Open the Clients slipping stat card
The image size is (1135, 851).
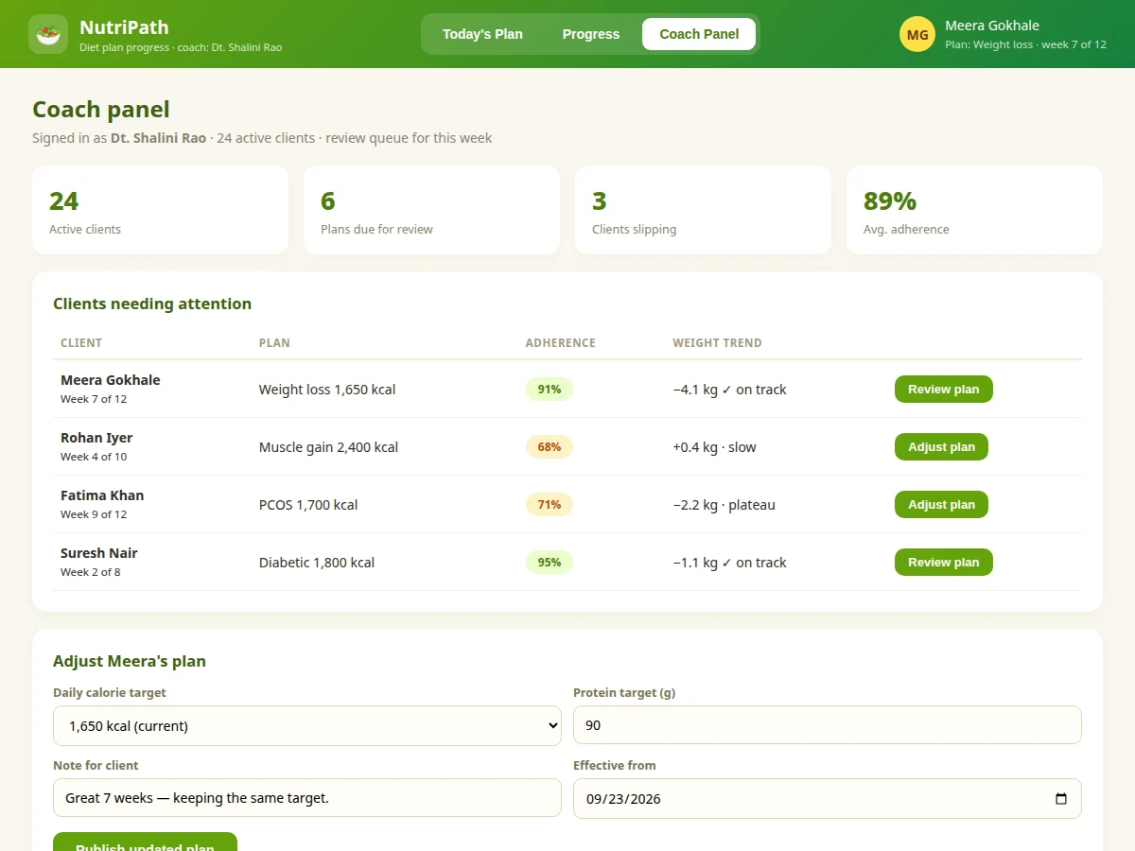click(x=703, y=210)
